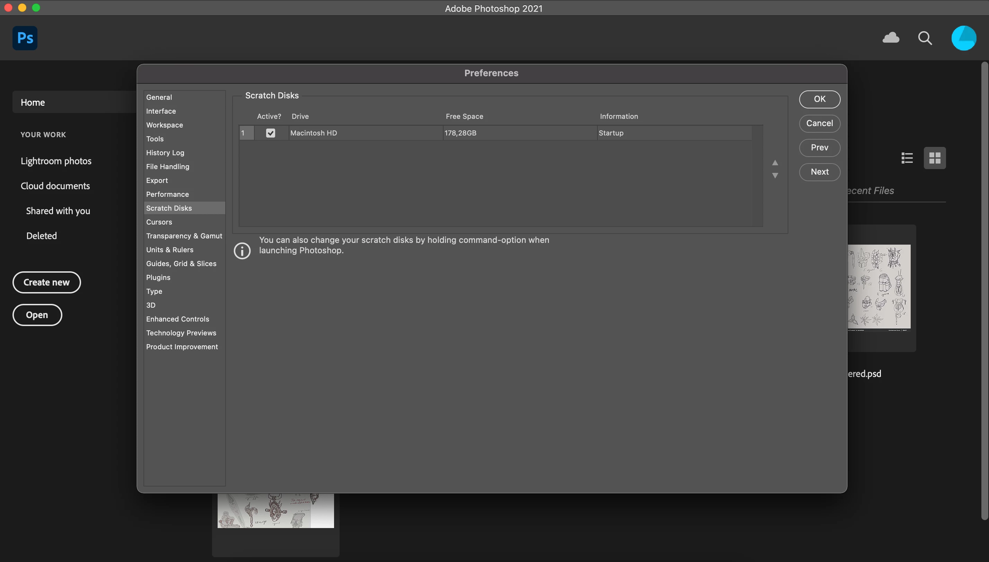Click the Create new button
Screen dimensions: 989x562
(46, 282)
